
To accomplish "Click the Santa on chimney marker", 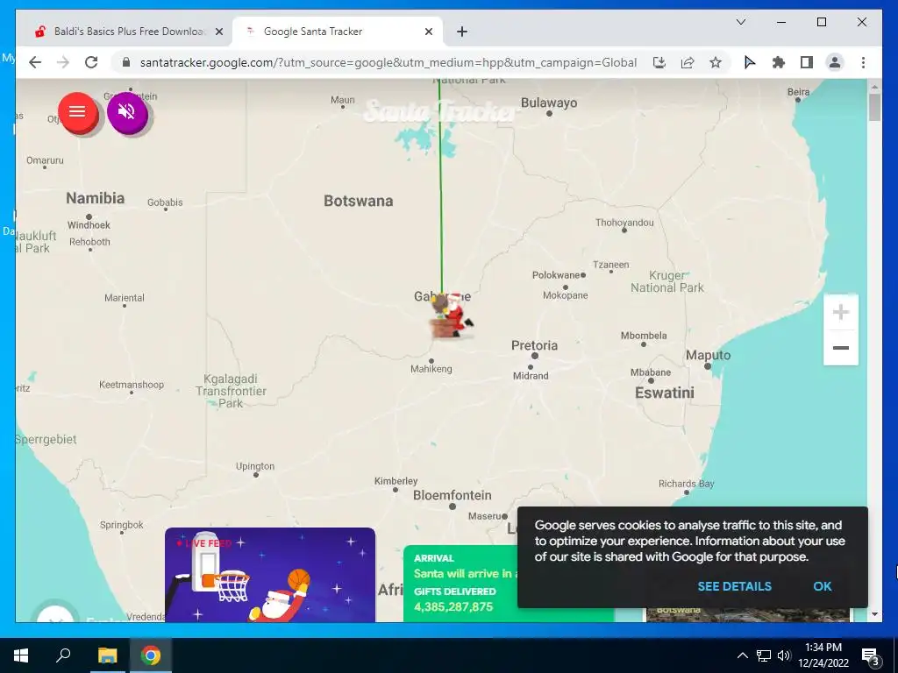I will coord(452,315).
